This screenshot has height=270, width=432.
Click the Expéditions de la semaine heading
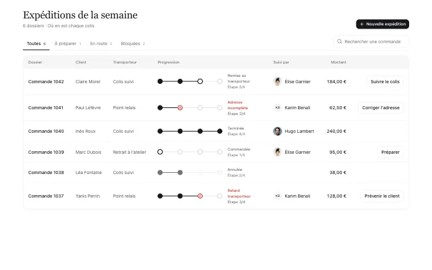coord(80,15)
